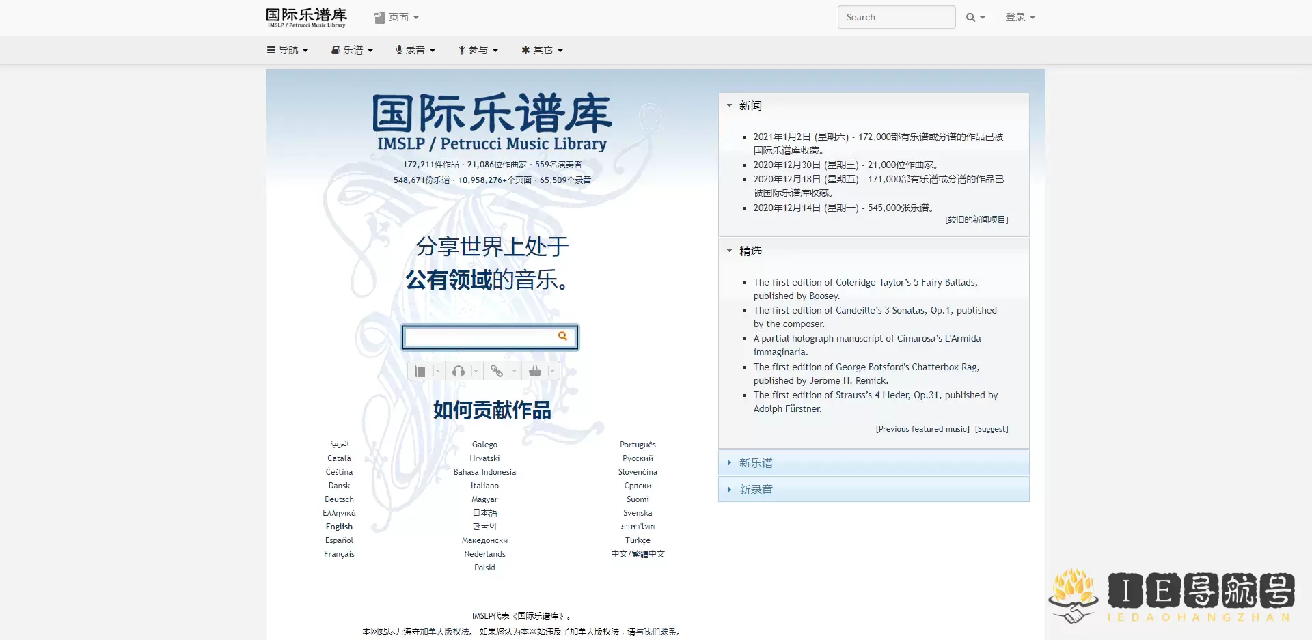This screenshot has height=640, width=1312.
Task: Click the page icon beside 页面 in the header
Action: pos(379,17)
